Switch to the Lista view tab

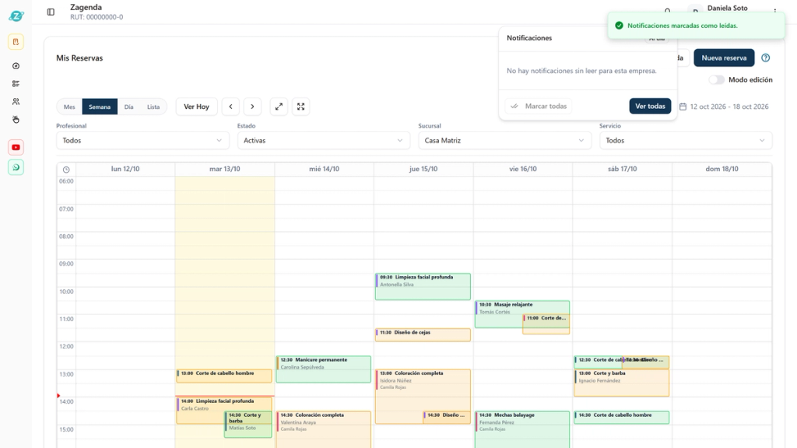click(x=153, y=107)
